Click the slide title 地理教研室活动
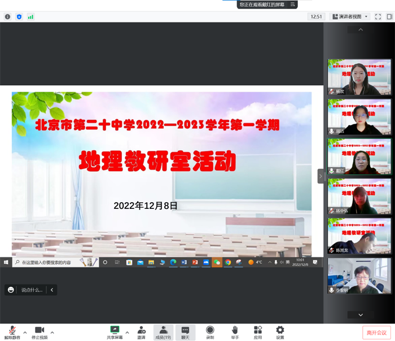395x341 pixels. 157,161
